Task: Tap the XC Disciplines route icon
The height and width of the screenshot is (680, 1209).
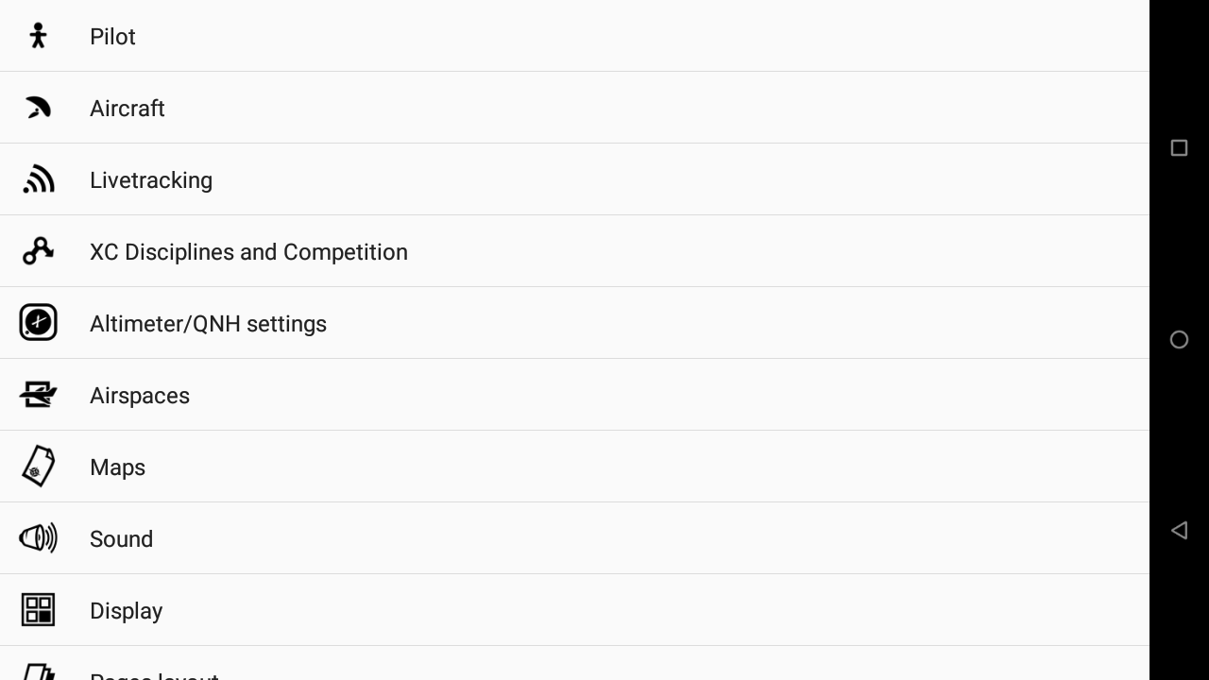Action: pyautogui.click(x=38, y=251)
